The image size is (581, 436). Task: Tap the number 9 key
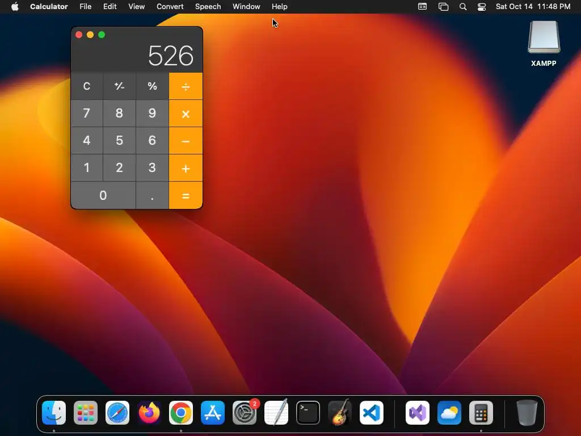tap(152, 114)
